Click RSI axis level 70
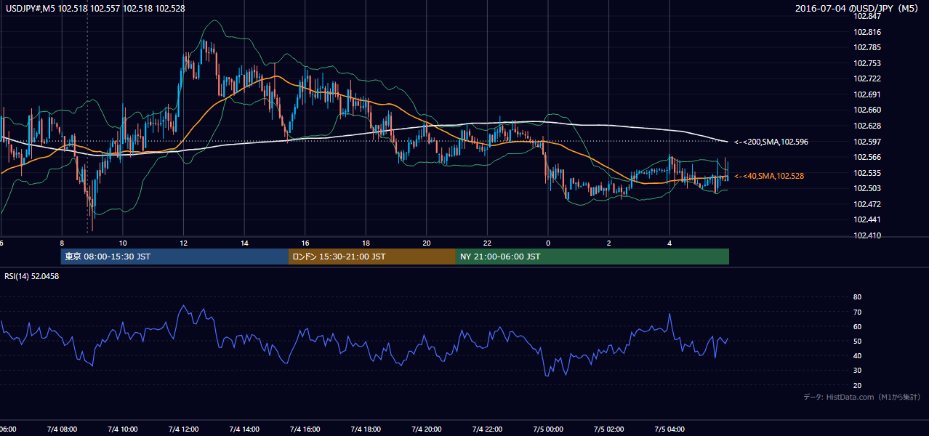Viewport: 929px width, 436px height. pos(857,312)
